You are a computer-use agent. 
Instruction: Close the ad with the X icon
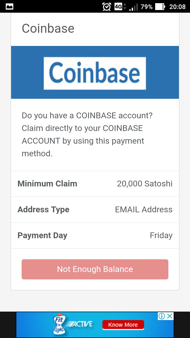coord(170,316)
